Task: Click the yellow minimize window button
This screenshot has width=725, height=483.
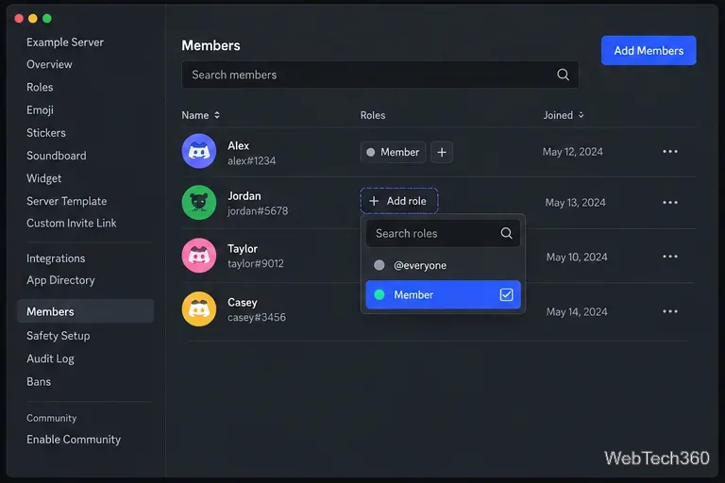Action: coord(33,19)
